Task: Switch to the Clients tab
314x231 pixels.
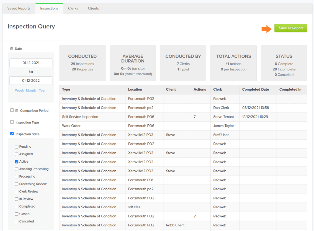Action: pyautogui.click(x=93, y=8)
